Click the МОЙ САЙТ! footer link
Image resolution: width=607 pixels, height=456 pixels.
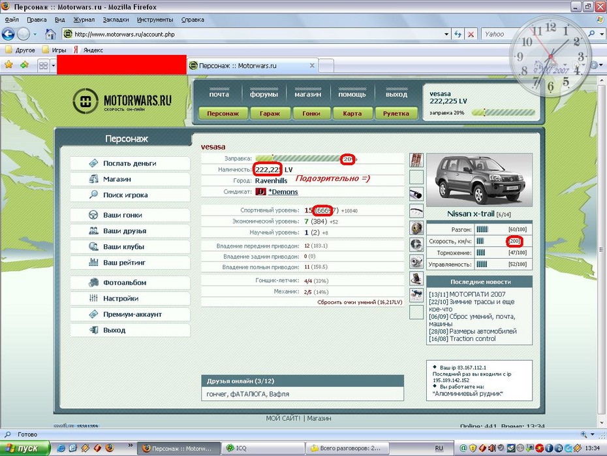[283, 418]
